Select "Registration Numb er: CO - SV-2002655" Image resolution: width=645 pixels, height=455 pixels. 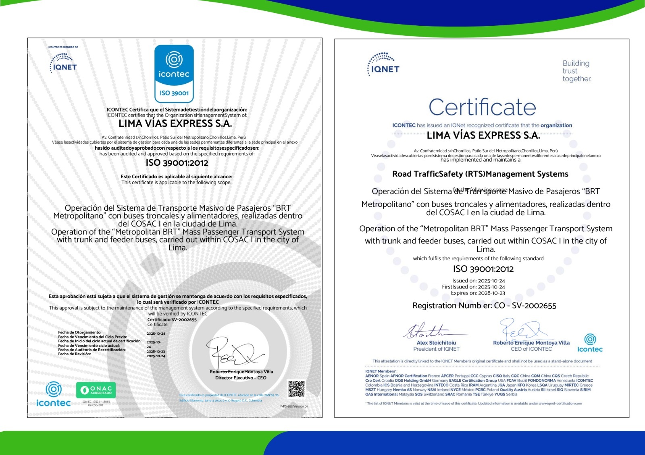[484, 306]
